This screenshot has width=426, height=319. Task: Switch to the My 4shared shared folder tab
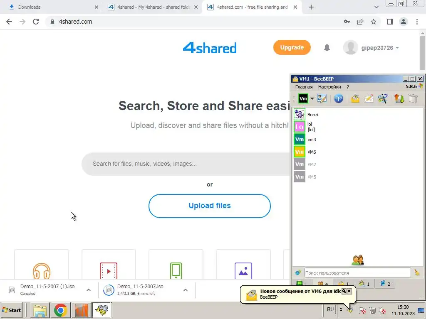pos(154,7)
